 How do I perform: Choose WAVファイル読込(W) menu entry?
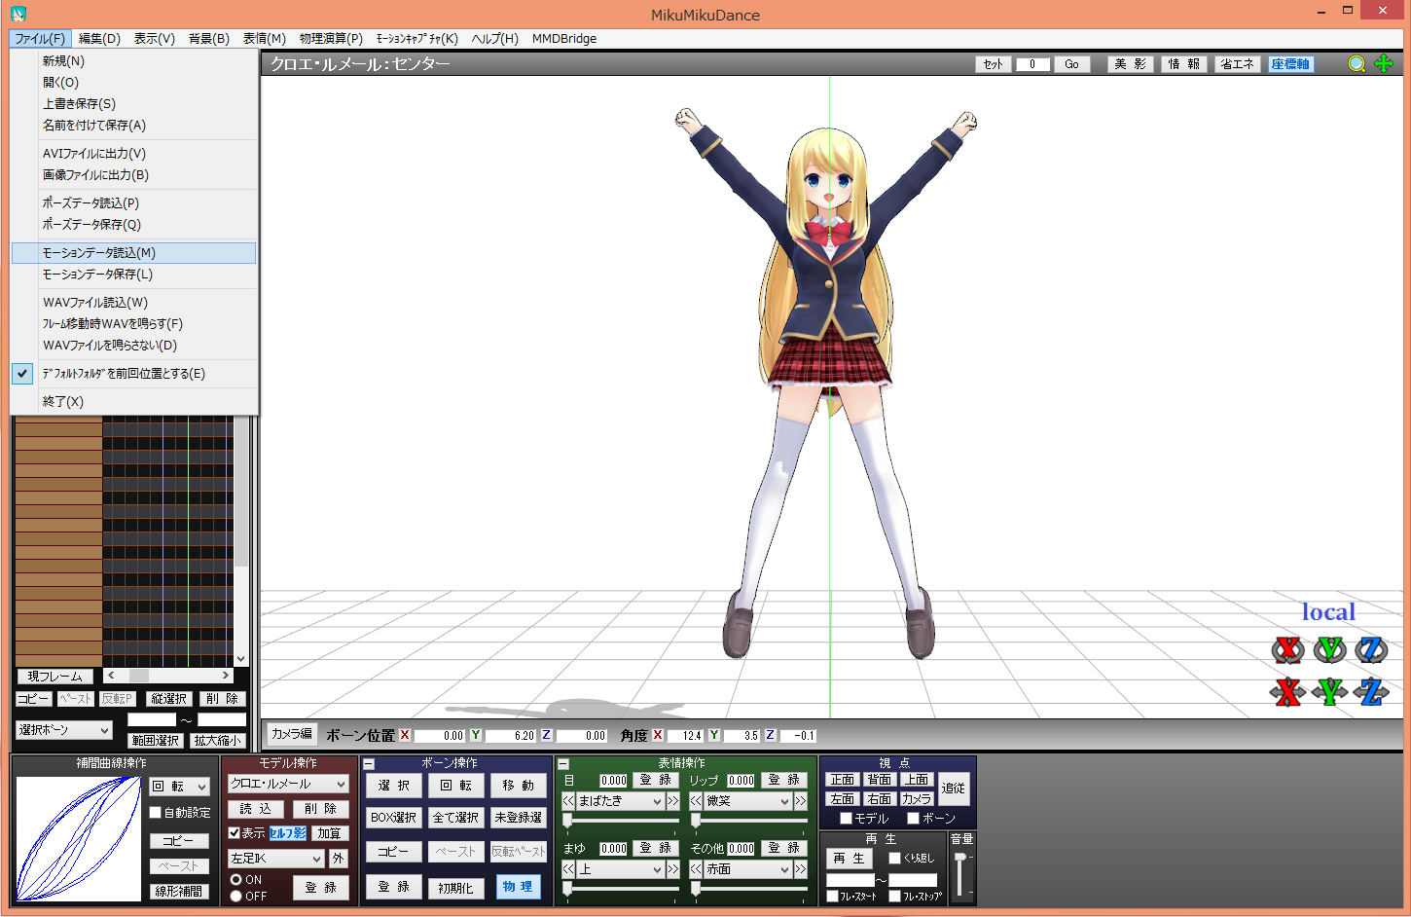click(134, 303)
